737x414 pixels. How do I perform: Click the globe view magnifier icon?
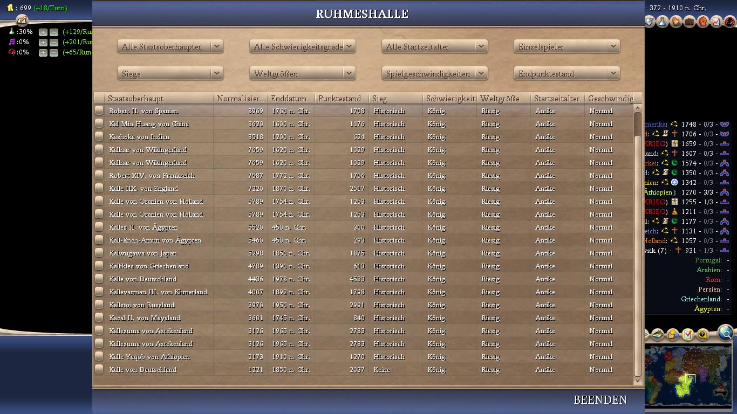click(726, 334)
